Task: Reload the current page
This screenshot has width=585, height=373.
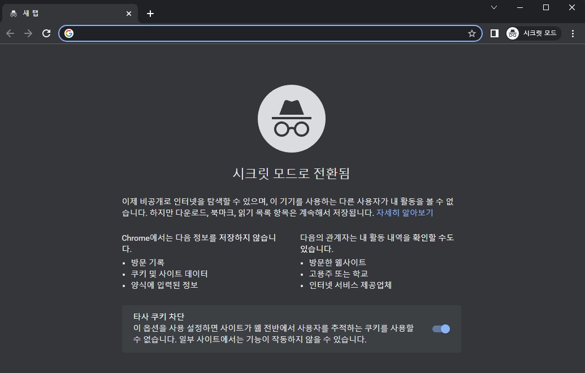Action: (47, 33)
